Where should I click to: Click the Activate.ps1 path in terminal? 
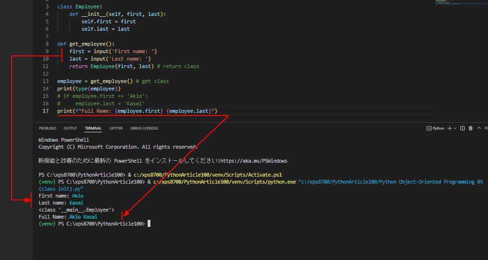(x=208, y=175)
